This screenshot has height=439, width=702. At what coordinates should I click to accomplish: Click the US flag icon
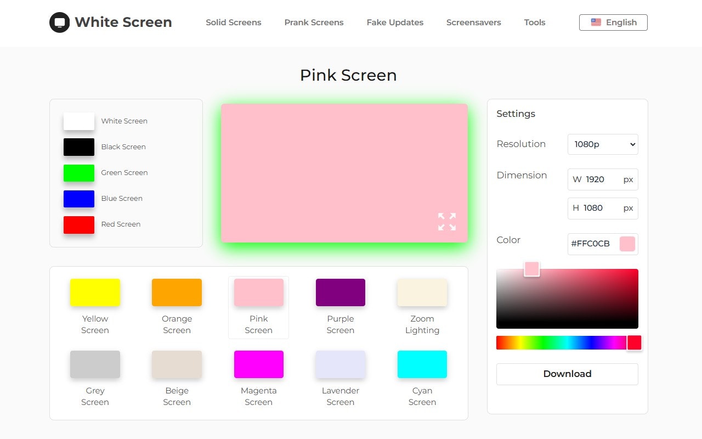[x=596, y=22]
